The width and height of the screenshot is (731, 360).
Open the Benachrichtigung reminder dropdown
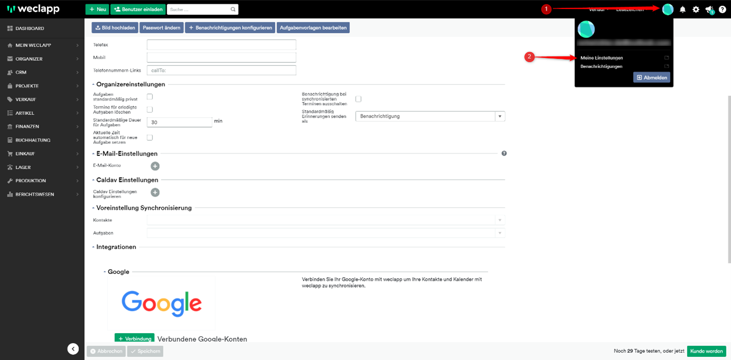pyautogui.click(x=430, y=116)
